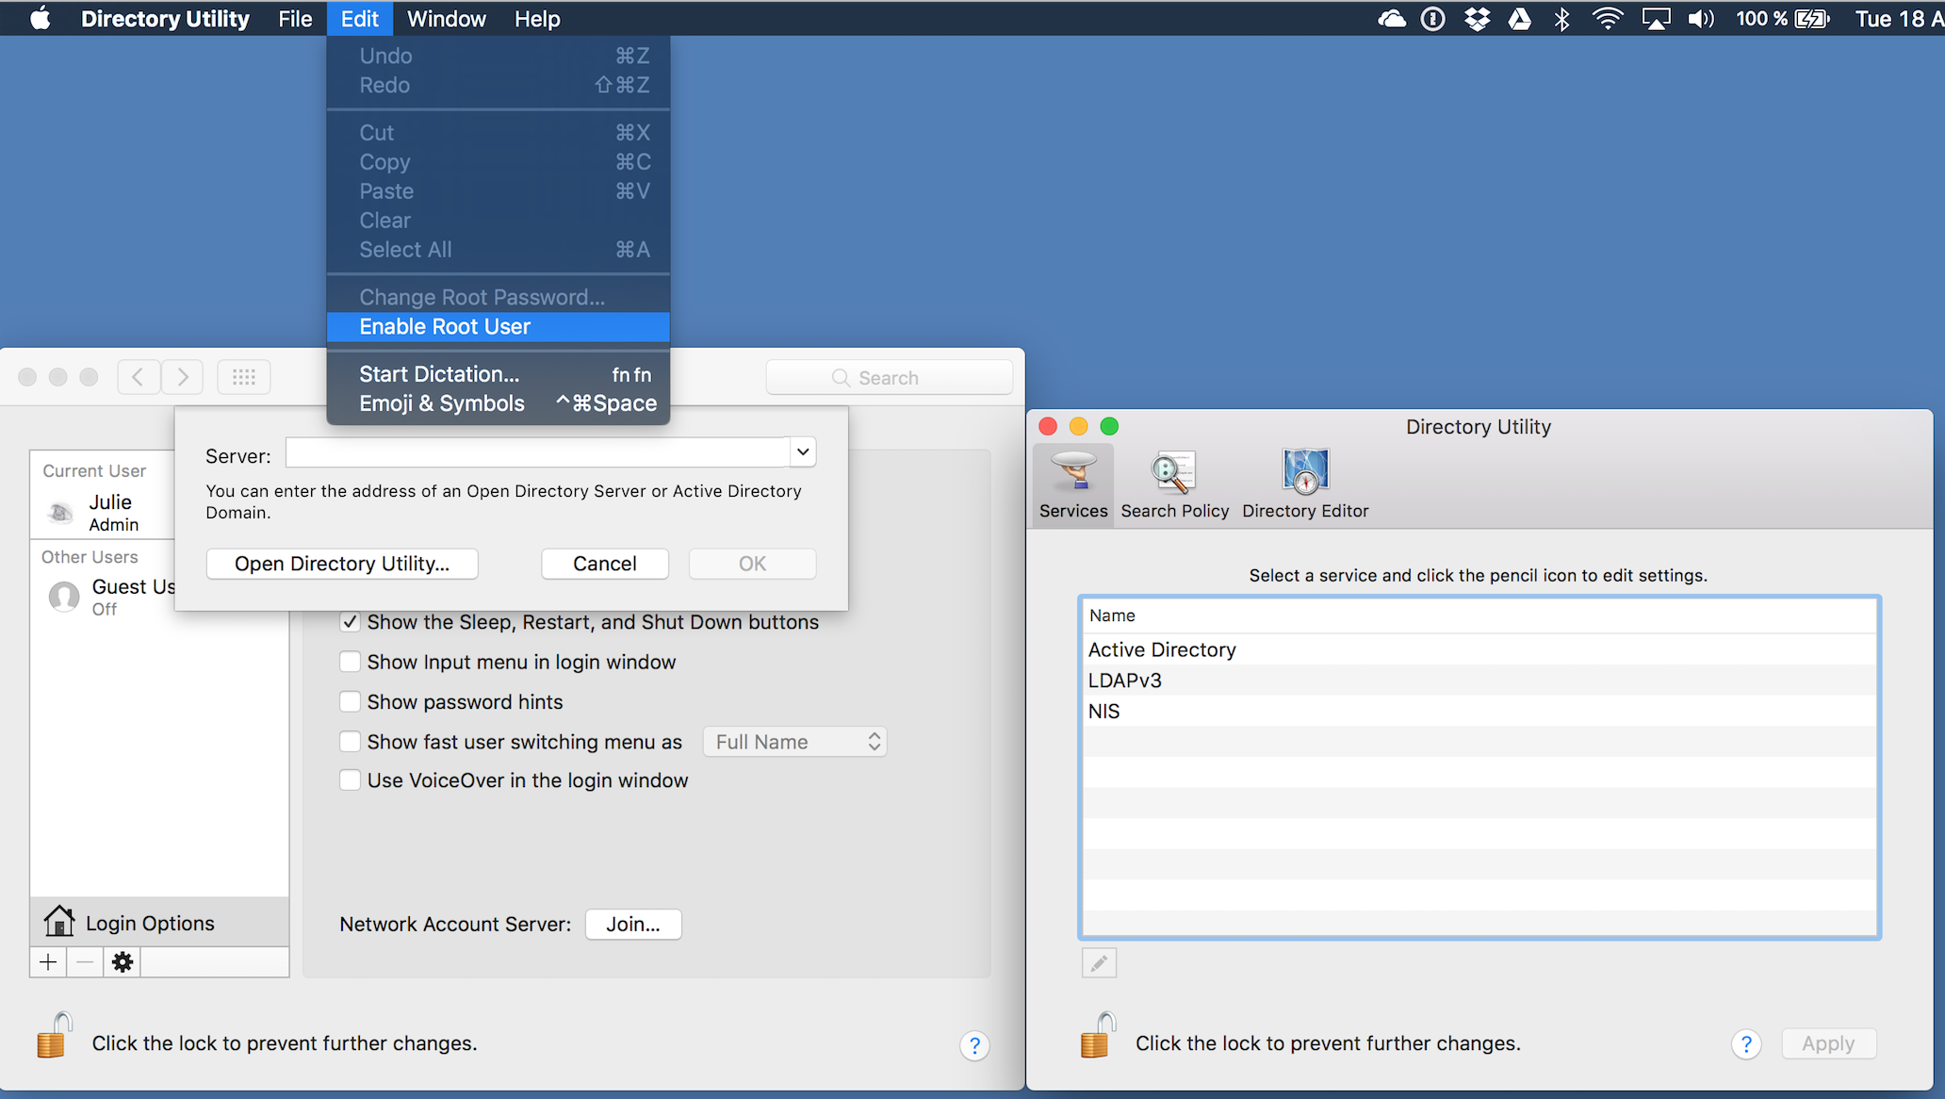Screen dimensions: 1945x1099
Task: Enable Show fast user switching menu
Action: [350, 742]
